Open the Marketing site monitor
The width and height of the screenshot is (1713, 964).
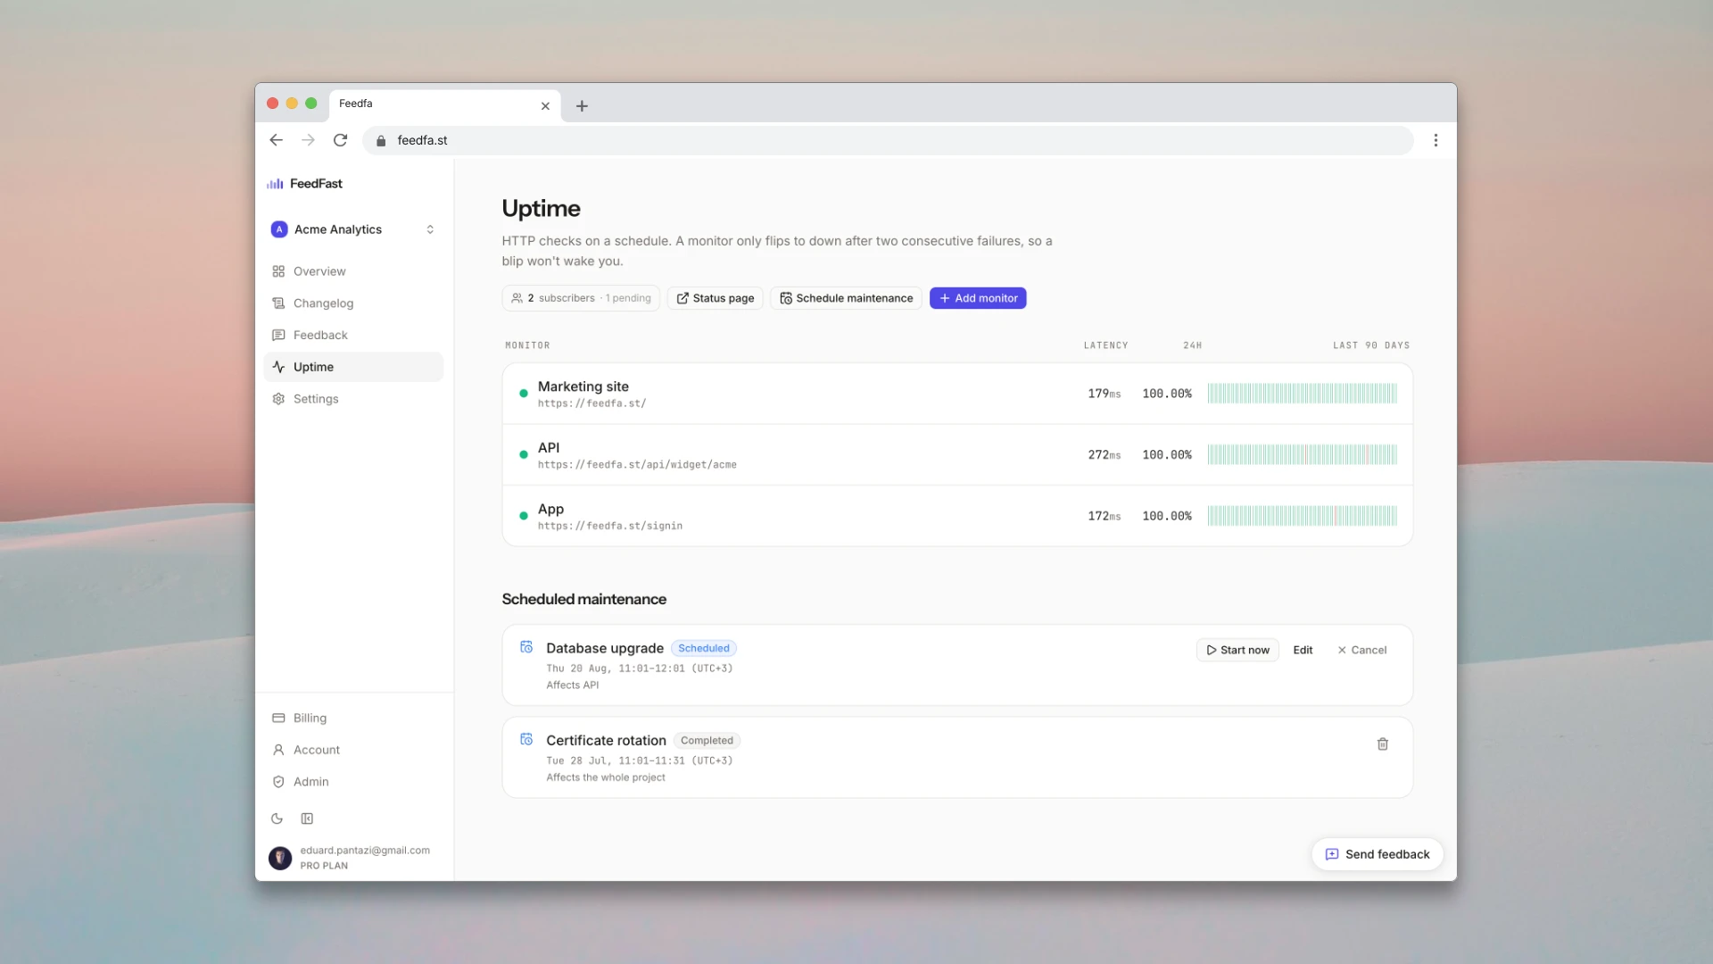pyautogui.click(x=957, y=394)
